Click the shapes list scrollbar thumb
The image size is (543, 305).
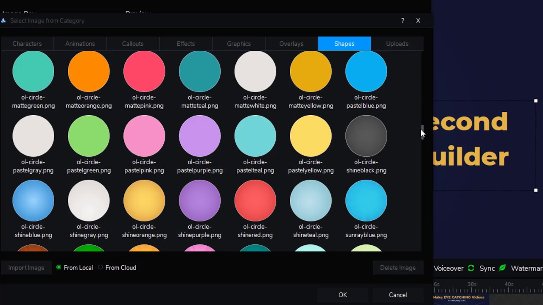422,132
